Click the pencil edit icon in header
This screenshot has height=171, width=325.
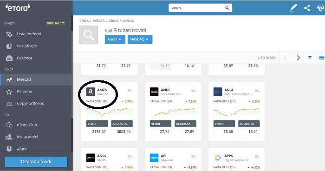click(293, 8)
